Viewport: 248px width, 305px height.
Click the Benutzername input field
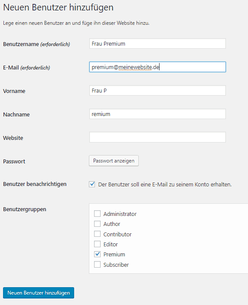coord(157,43)
